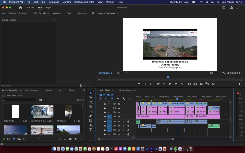245x153 pixels.
Task: Toggle V1 track output eye
Action: coord(119,117)
